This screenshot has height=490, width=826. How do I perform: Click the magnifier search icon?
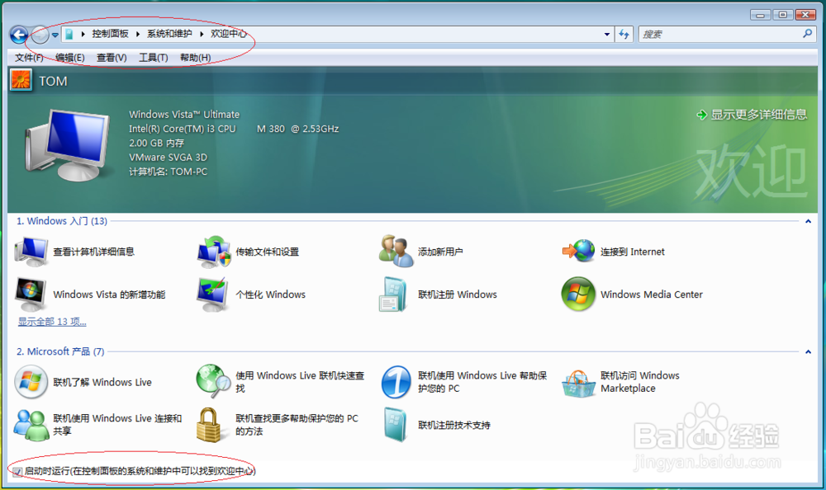tap(808, 34)
